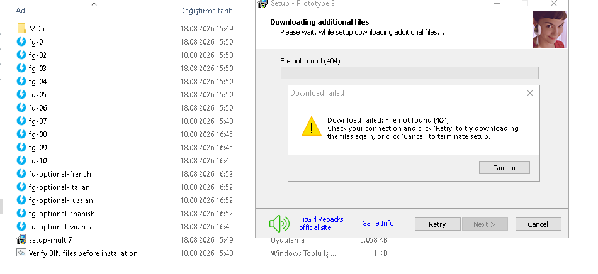Open the Game Info link
Viewport: 598px width, 274px height.
click(x=378, y=223)
